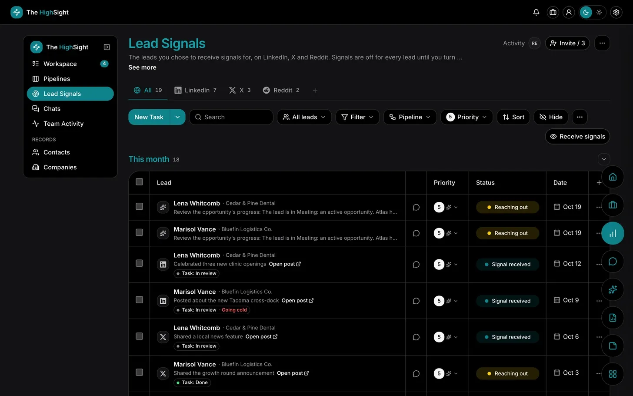Click the Going cold tag

[234, 310]
